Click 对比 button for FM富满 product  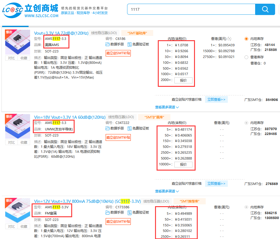pos(11,226)
